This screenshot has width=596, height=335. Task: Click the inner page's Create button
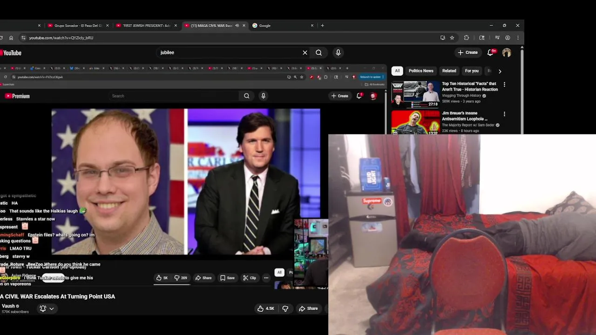pos(340,96)
